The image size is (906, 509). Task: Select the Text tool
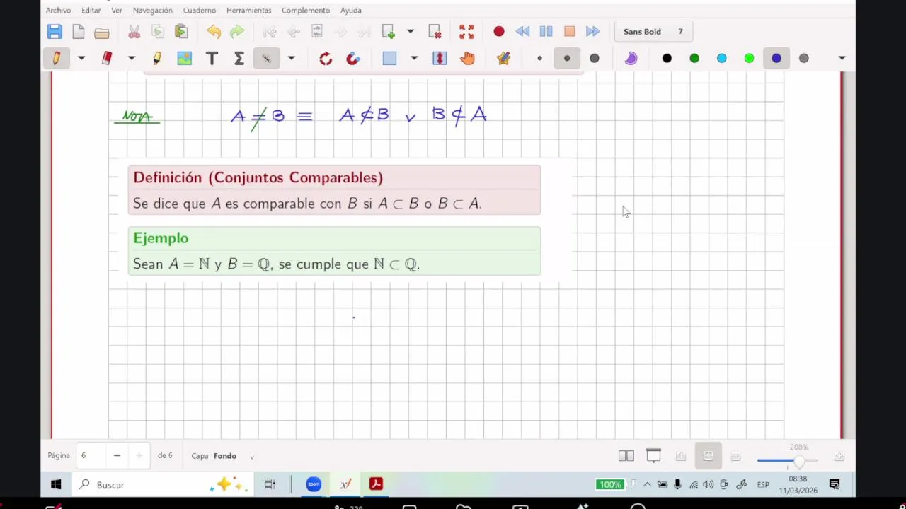tap(212, 58)
